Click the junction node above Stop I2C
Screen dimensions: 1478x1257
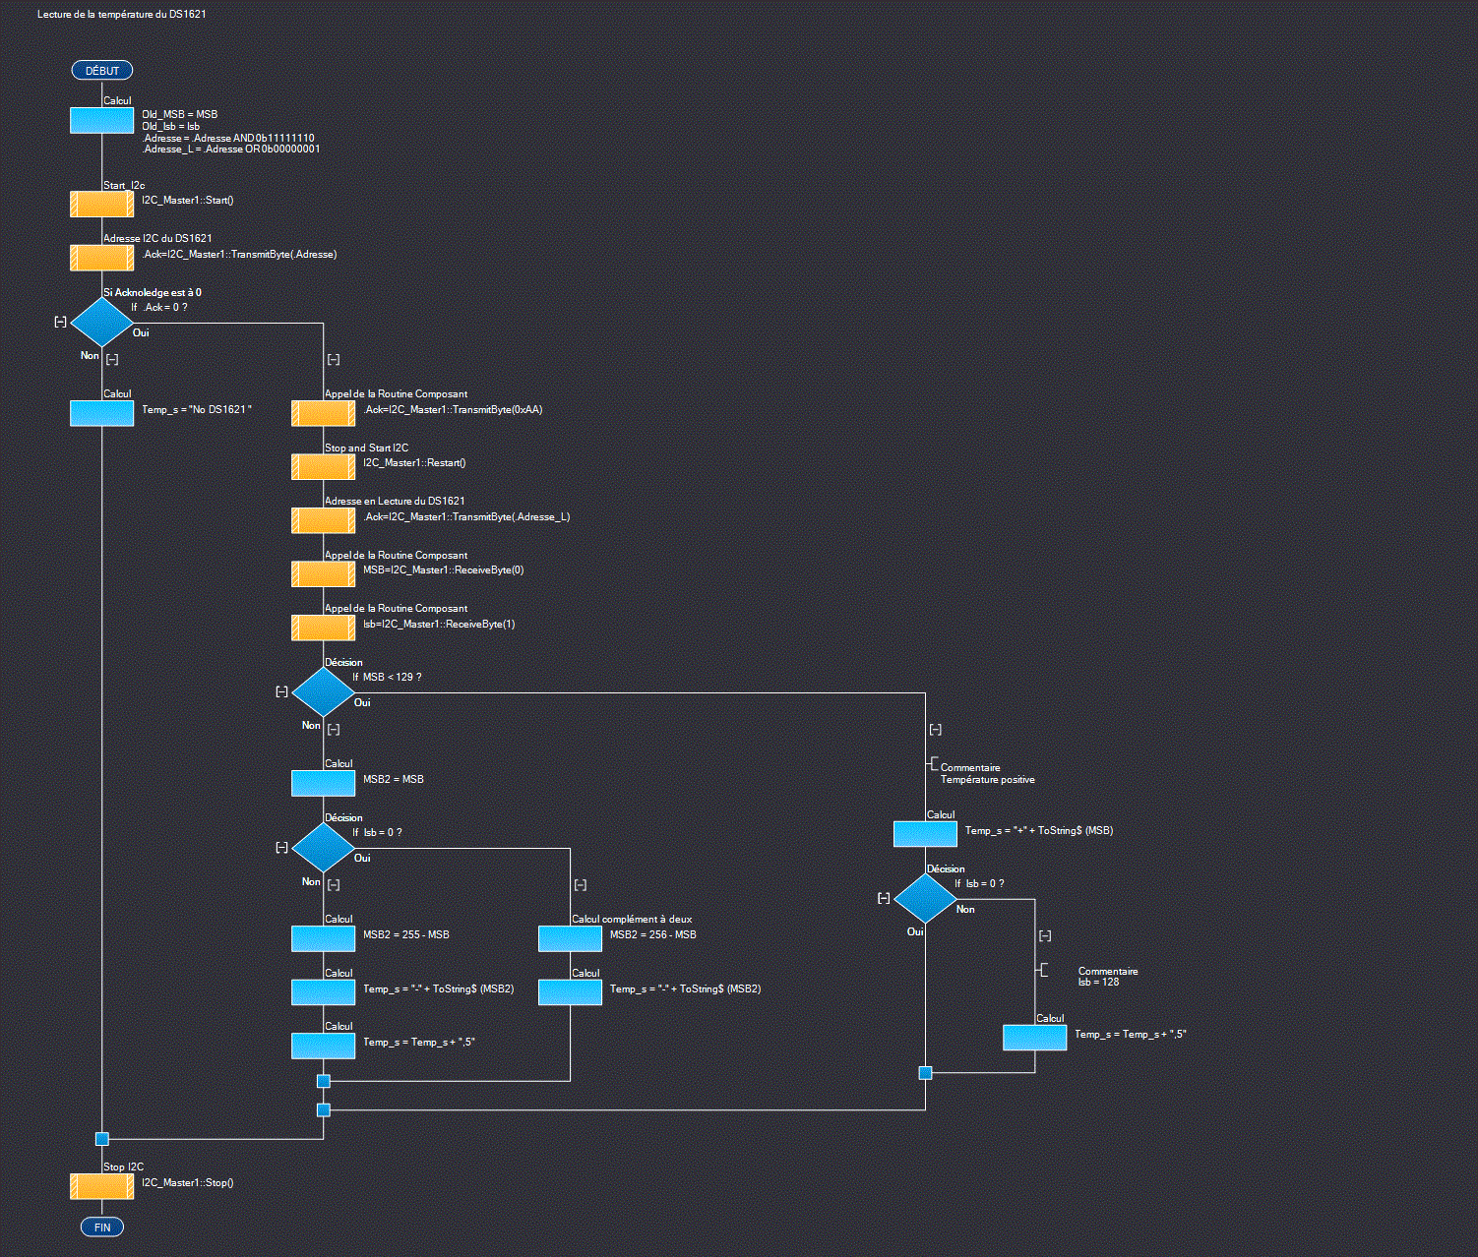tap(102, 1139)
